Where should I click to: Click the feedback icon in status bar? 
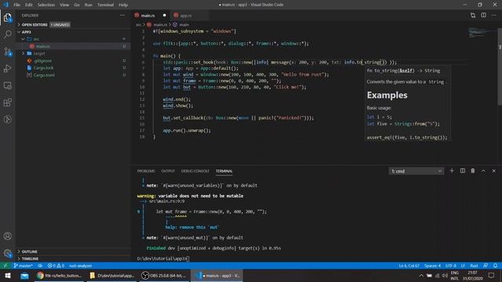[x=486, y=266]
